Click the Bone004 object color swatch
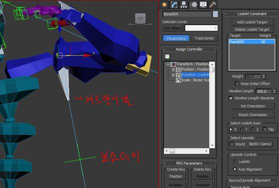 pos(215,14)
